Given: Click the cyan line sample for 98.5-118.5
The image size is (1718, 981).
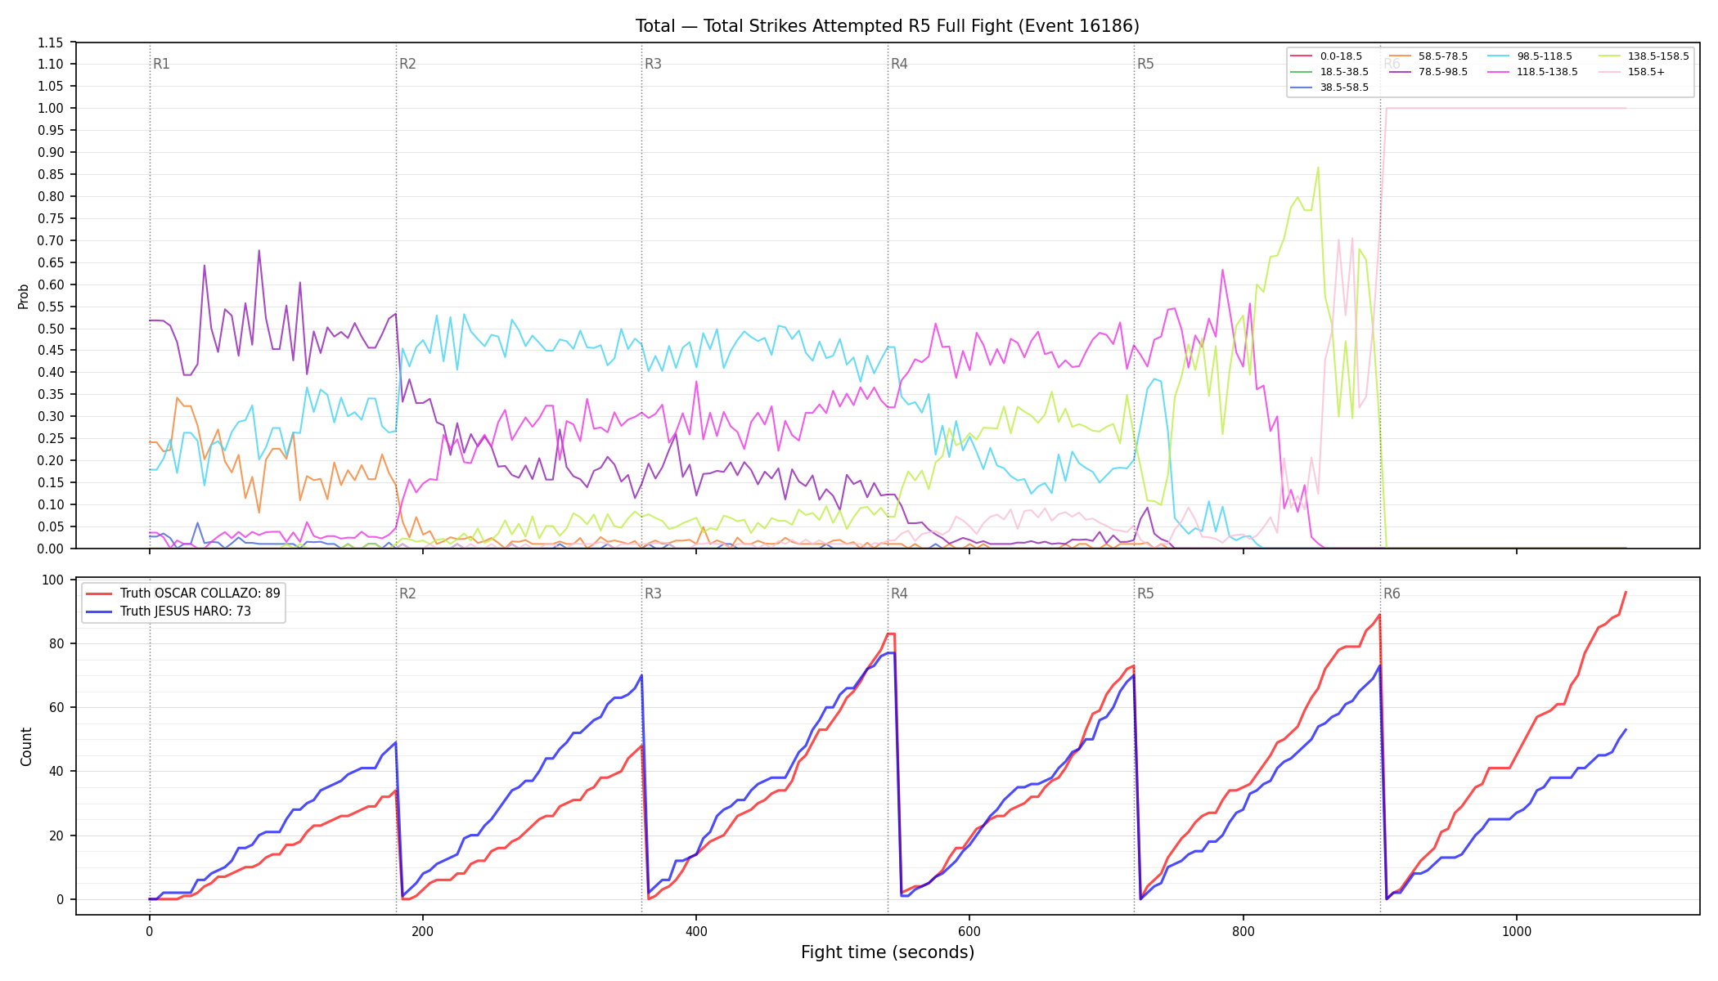Looking at the screenshot, I should (x=1498, y=56).
